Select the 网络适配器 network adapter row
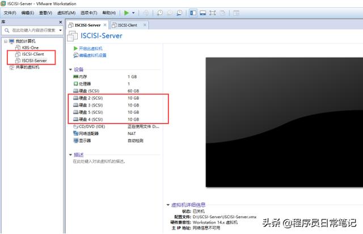The height and width of the screenshot is (234, 363). coord(116,133)
